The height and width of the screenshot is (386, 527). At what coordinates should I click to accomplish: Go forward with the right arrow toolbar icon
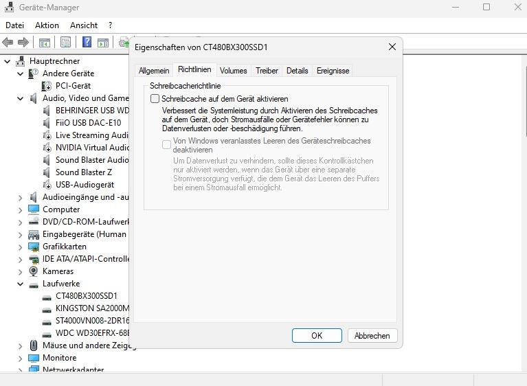(x=23, y=43)
